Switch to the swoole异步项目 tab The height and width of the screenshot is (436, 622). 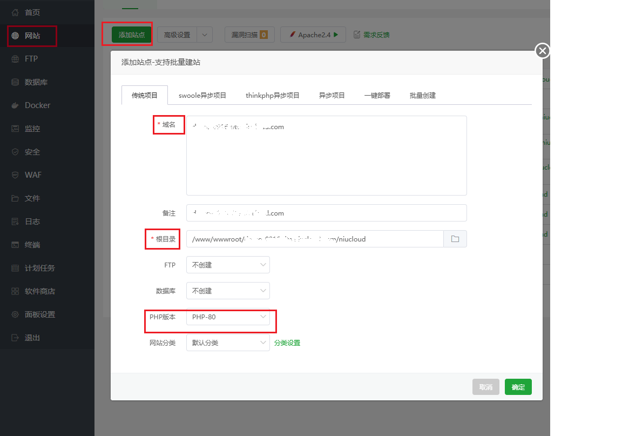coord(202,95)
